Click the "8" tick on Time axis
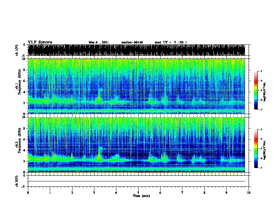The width and height of the screenshot is (280, 216). point(204,193)
